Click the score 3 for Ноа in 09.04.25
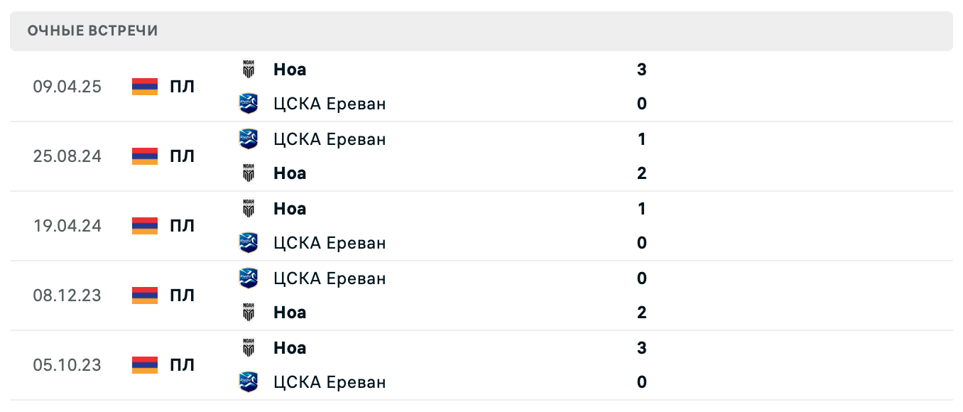Viewport: 963px width, 412px height. pyautogui.click(x=641, y=69)
